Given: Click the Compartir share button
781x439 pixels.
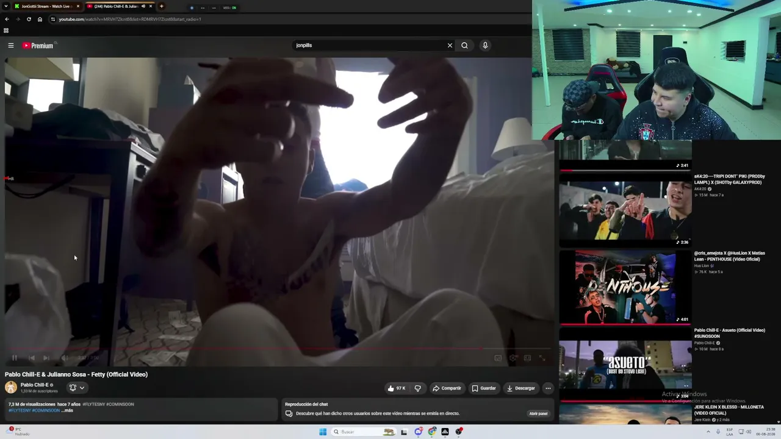Looking at the screenshot, I should click(447, 388).
